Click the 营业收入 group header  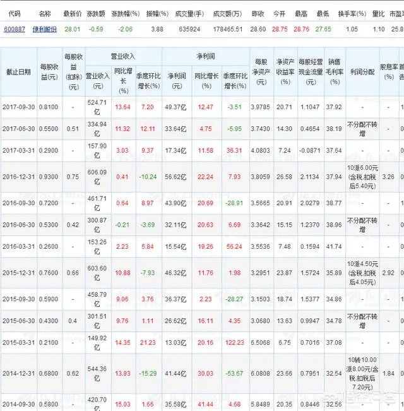(x=123, y=56)
